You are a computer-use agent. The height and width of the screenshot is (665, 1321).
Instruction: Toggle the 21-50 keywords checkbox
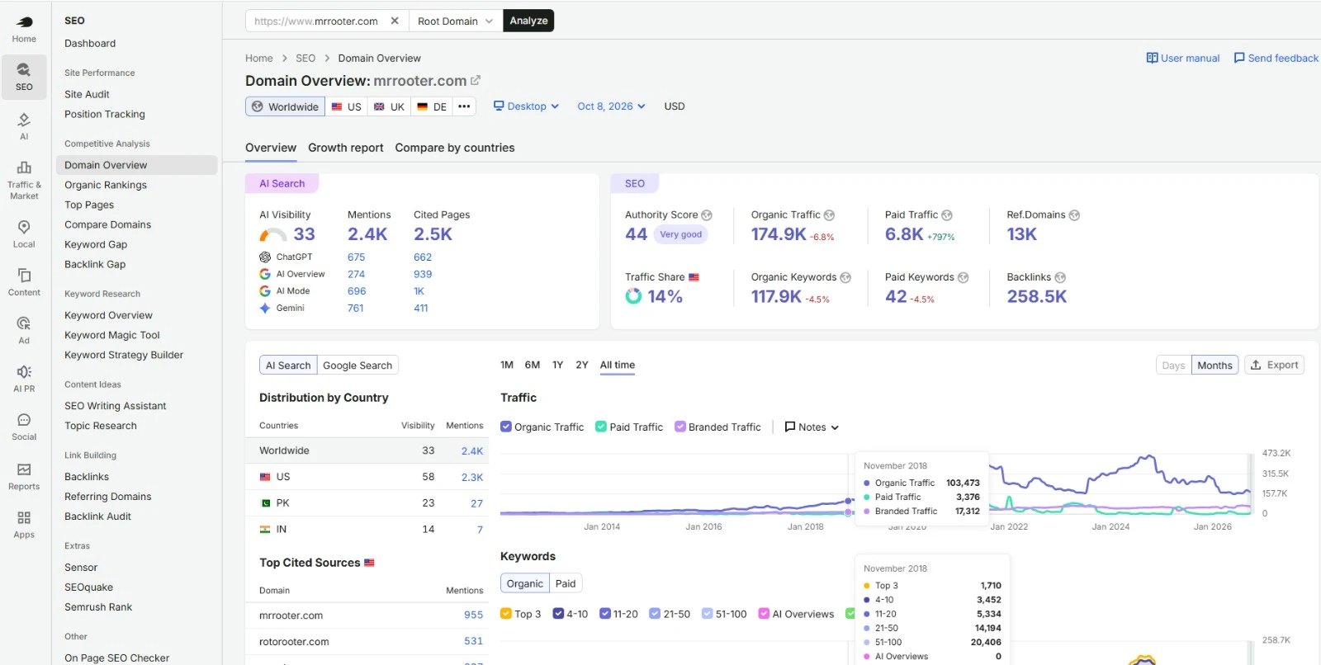coord(655,614)
